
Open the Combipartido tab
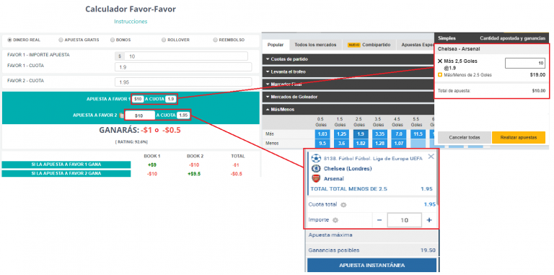(369, 45)
